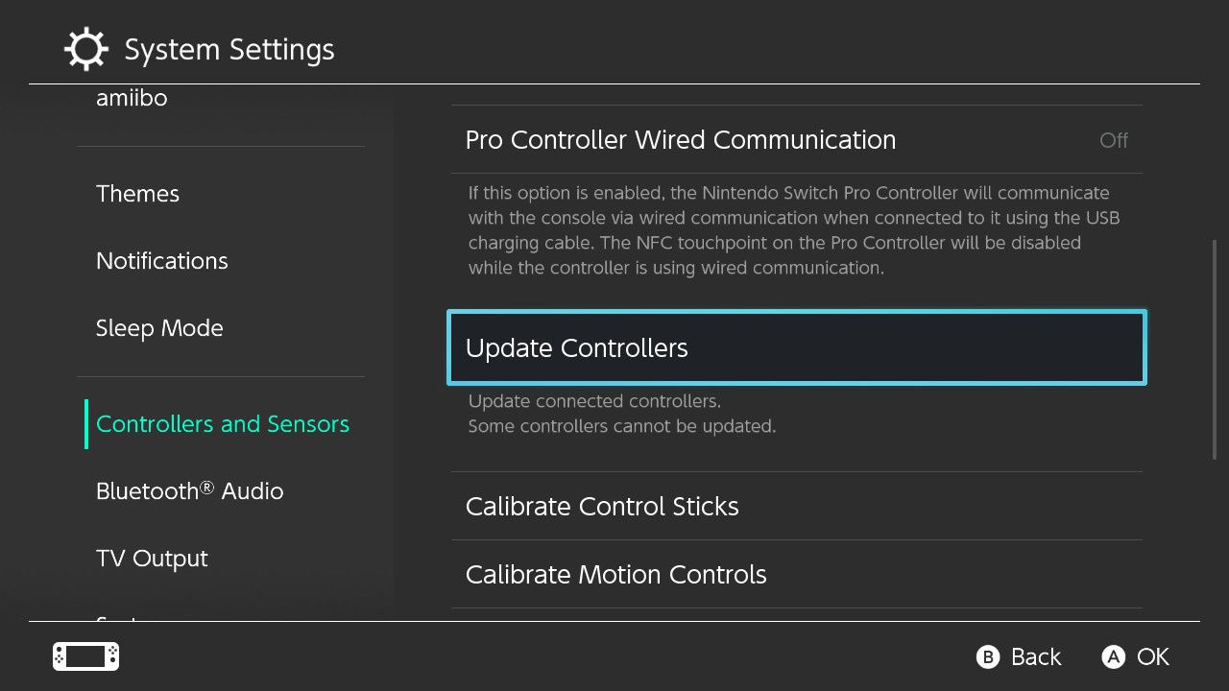Click the Off value for wired communication

1113,140
